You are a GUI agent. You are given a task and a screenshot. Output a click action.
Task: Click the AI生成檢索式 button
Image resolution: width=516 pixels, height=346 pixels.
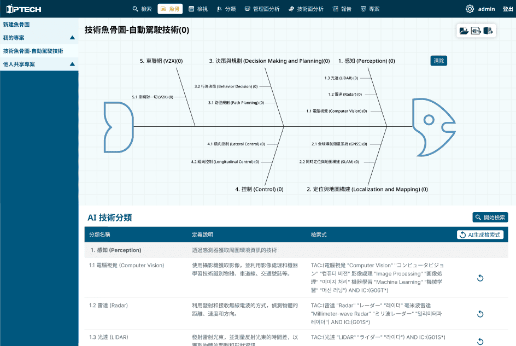480,235
